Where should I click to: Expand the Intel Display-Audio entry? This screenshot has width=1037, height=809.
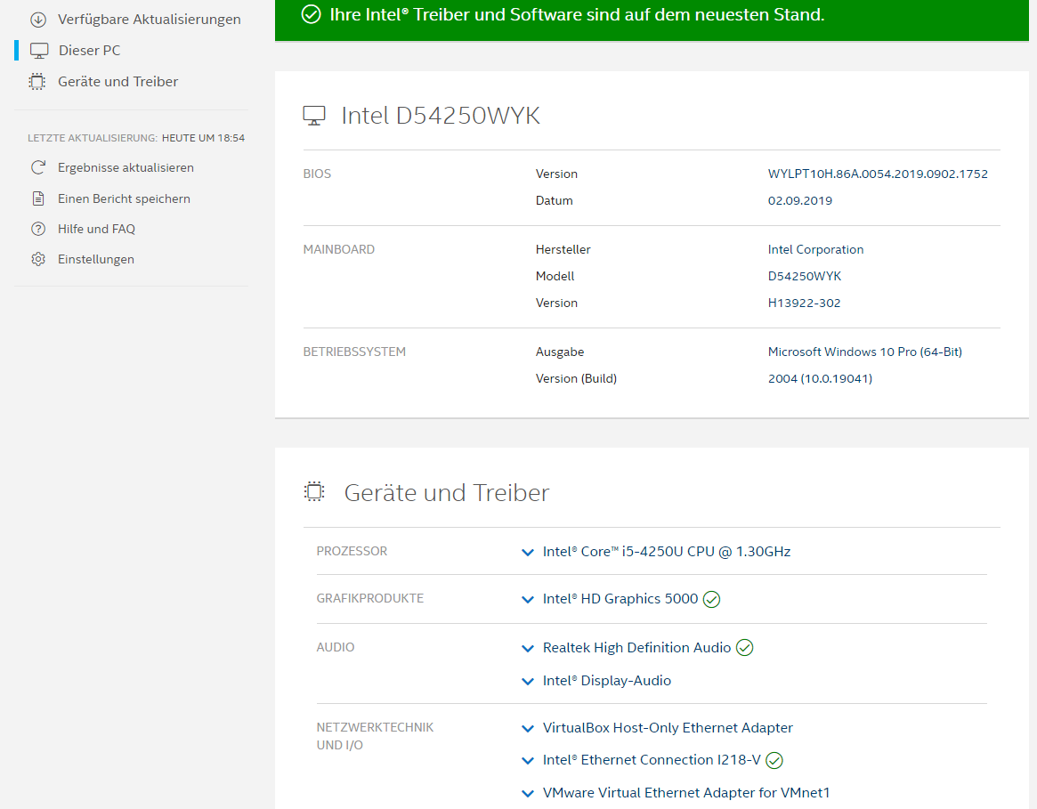point(528,682)
